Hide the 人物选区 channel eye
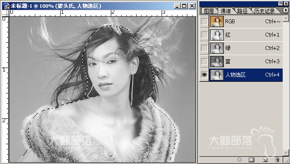290x164 pixels. [204, 74]
